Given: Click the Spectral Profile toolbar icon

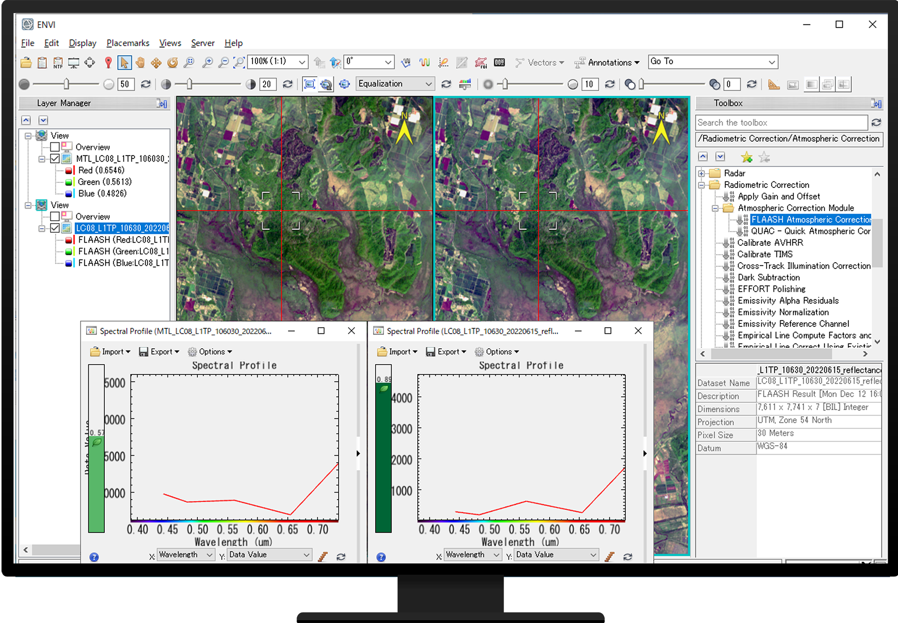Looking at the screenshot, I should click(424, 62).
